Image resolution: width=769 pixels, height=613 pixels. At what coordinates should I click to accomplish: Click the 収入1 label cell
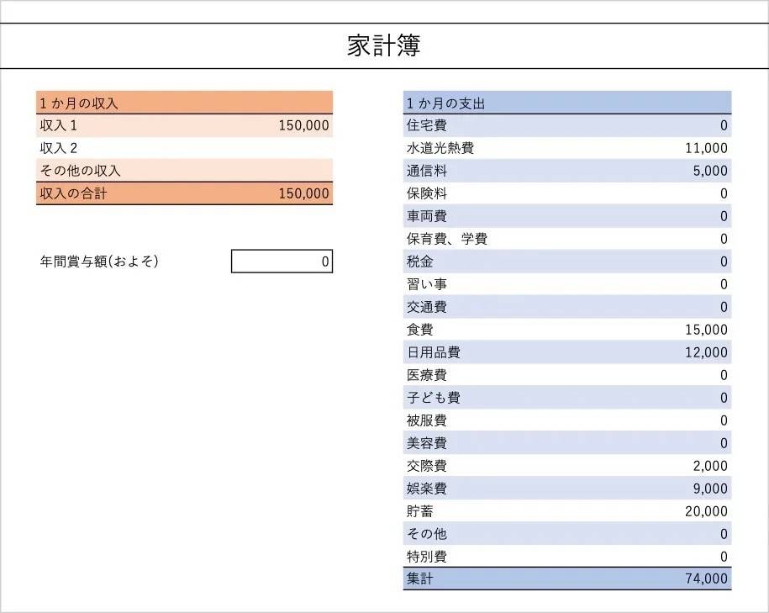pyautogui.click(x=58, y=125)
